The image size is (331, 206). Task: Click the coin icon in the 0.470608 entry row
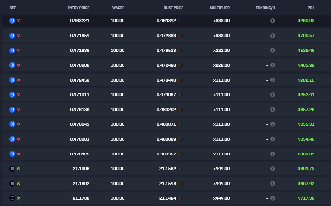point(12,65)
